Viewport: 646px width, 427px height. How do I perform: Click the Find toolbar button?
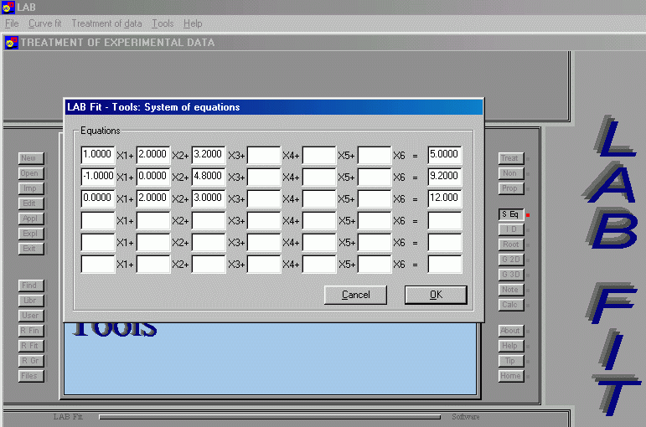coord(30,286)
